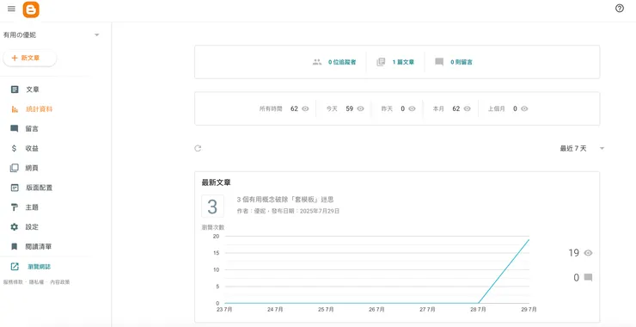This screenshot has height=327, width=636.
Task: Click the followers people icon
Action: [317, 62]
